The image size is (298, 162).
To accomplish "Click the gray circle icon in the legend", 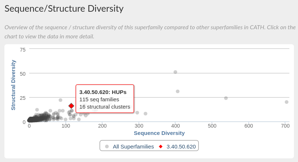I will pyautogui.click(x=107, y=146).
